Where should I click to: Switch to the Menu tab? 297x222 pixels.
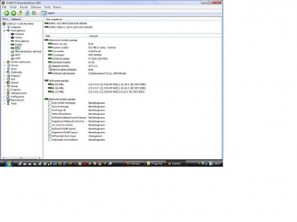click(5, 19)
